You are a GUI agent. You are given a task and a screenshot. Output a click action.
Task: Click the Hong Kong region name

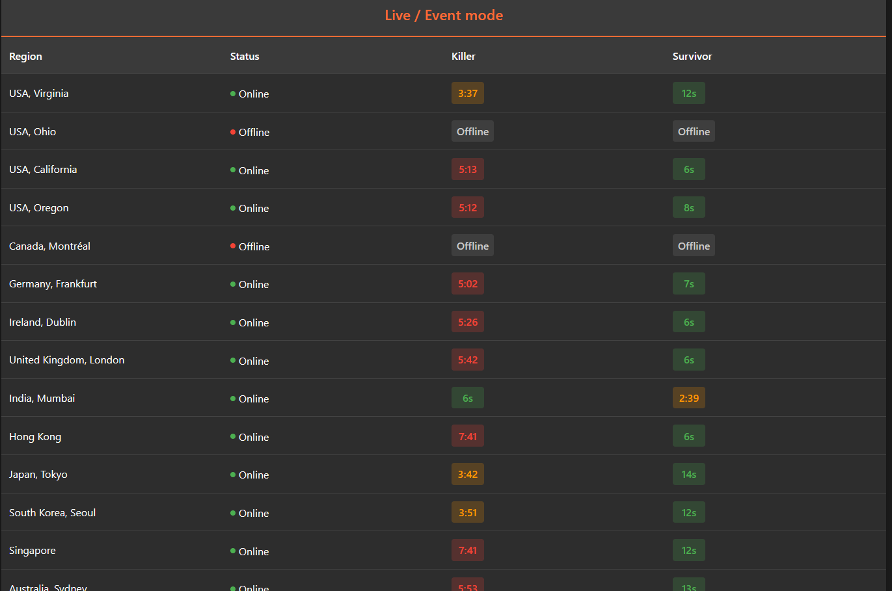(x=35, y=436)
